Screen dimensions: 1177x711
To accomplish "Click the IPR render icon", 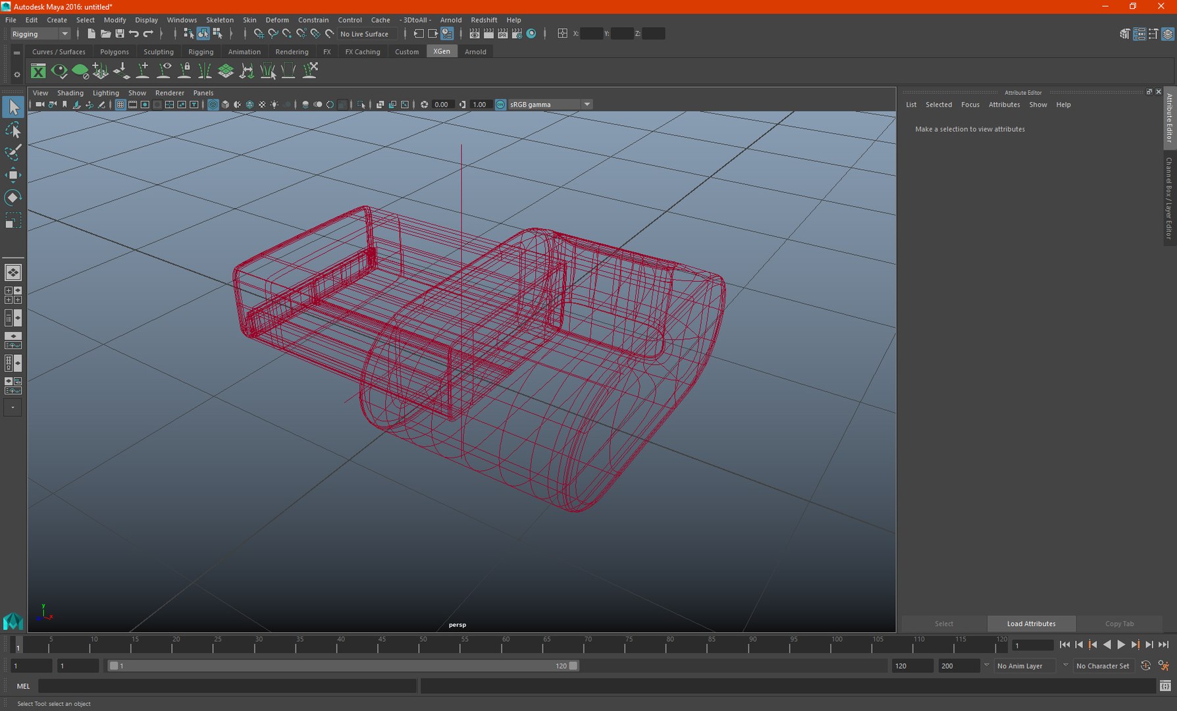I will 503,34.
